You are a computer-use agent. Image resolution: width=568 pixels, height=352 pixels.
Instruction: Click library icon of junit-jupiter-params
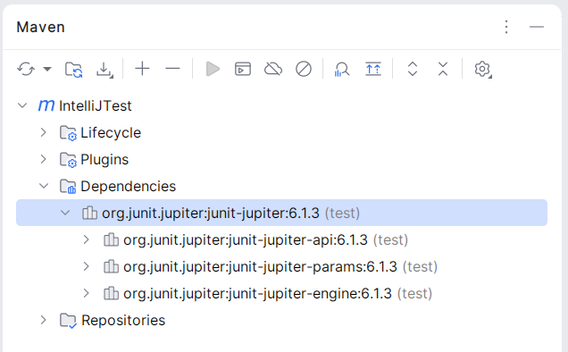[x=111, y=267]
